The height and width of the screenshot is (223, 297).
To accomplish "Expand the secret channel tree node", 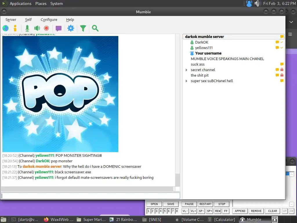I will (x=186, y=70).
